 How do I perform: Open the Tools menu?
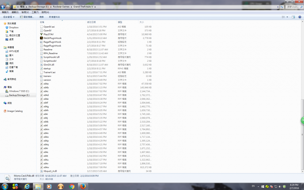pyautogui.click(x=35, y=12)
